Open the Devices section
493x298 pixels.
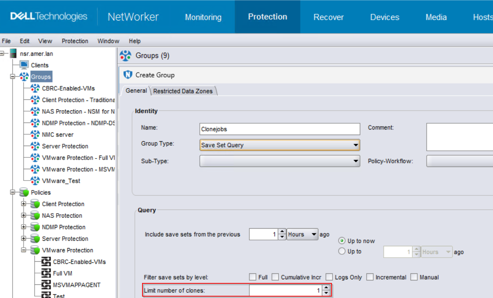pos(385,17)
